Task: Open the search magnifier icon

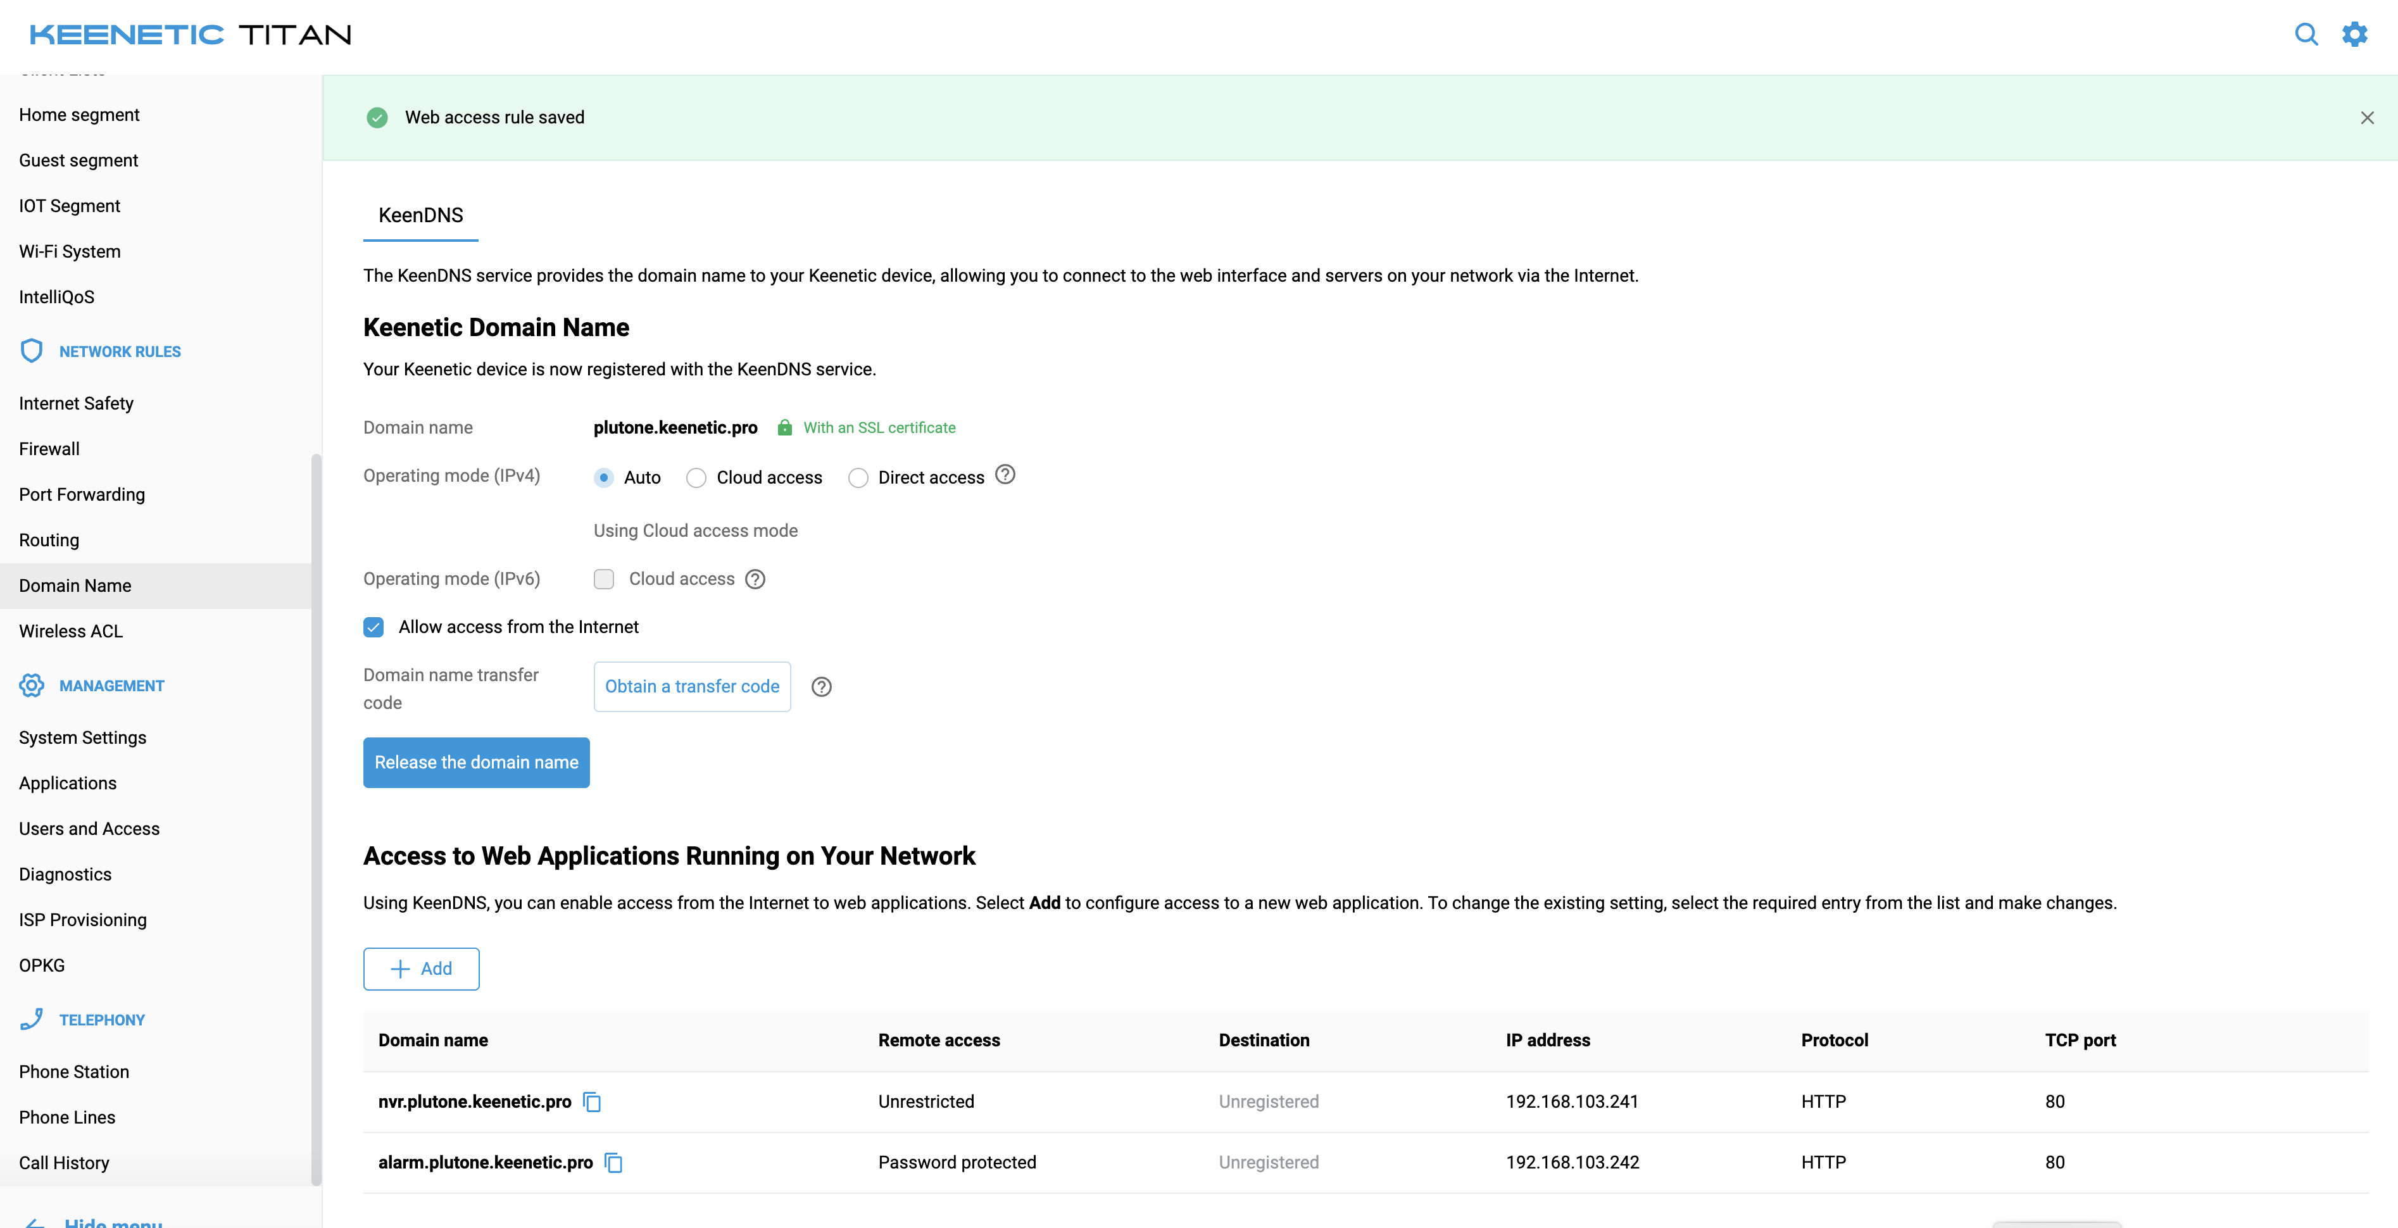Action: pos(2306,34)
